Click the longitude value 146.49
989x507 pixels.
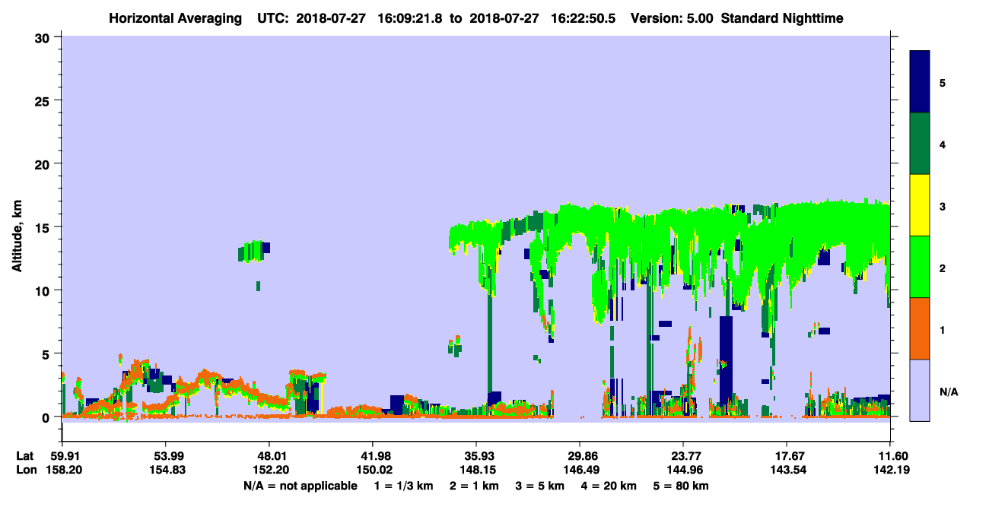[580, 470]
